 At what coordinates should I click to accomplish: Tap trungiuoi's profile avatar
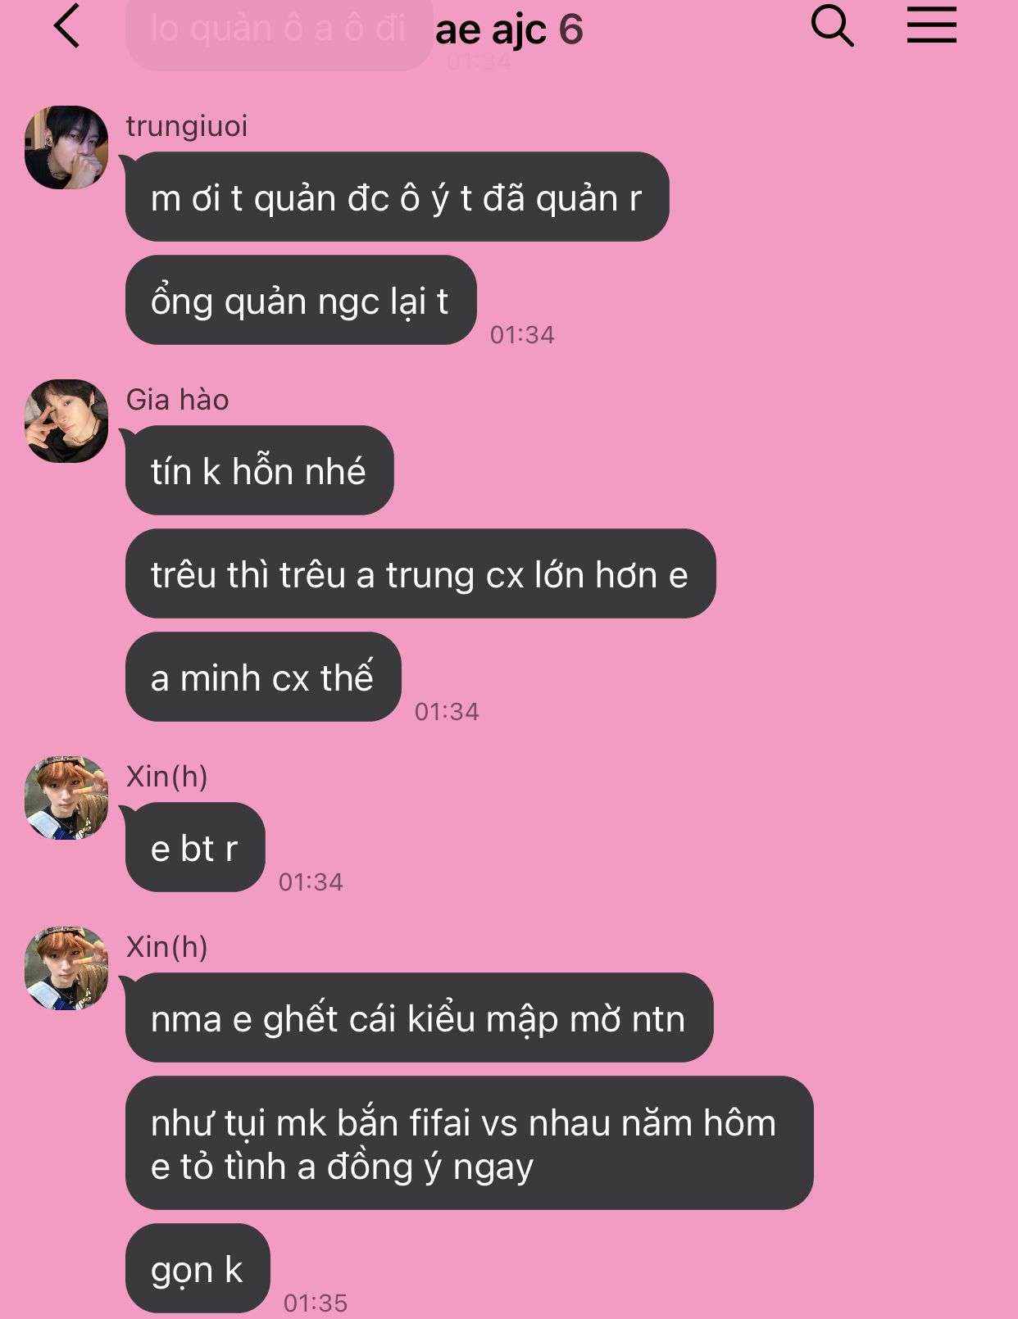pyautogui.click(x=66, y=147)
